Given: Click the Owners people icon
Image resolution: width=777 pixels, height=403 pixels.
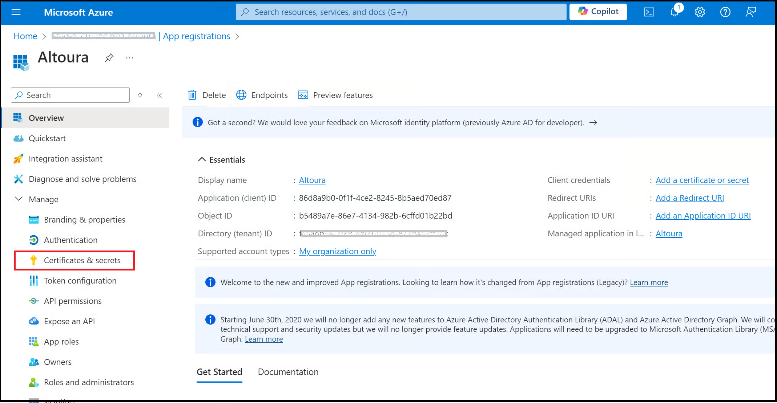Looking at the screenshot, I should point(33,362).
